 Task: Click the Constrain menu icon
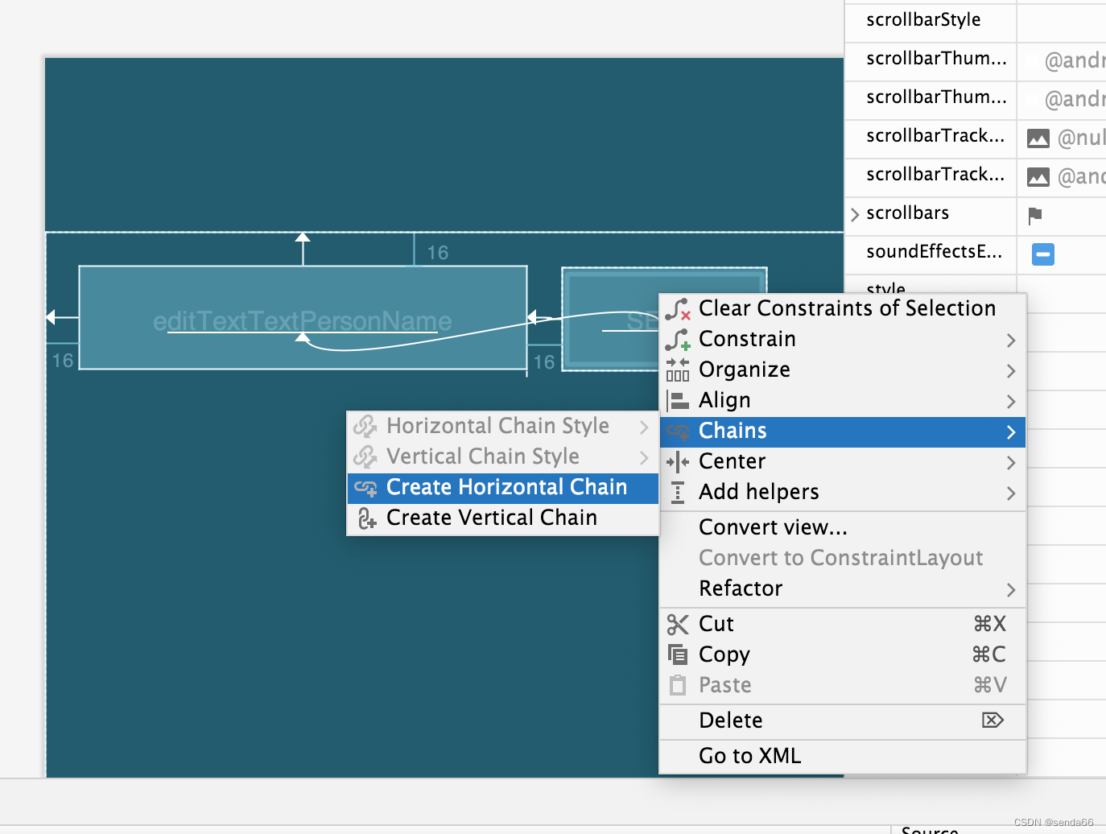click(678, 340)
